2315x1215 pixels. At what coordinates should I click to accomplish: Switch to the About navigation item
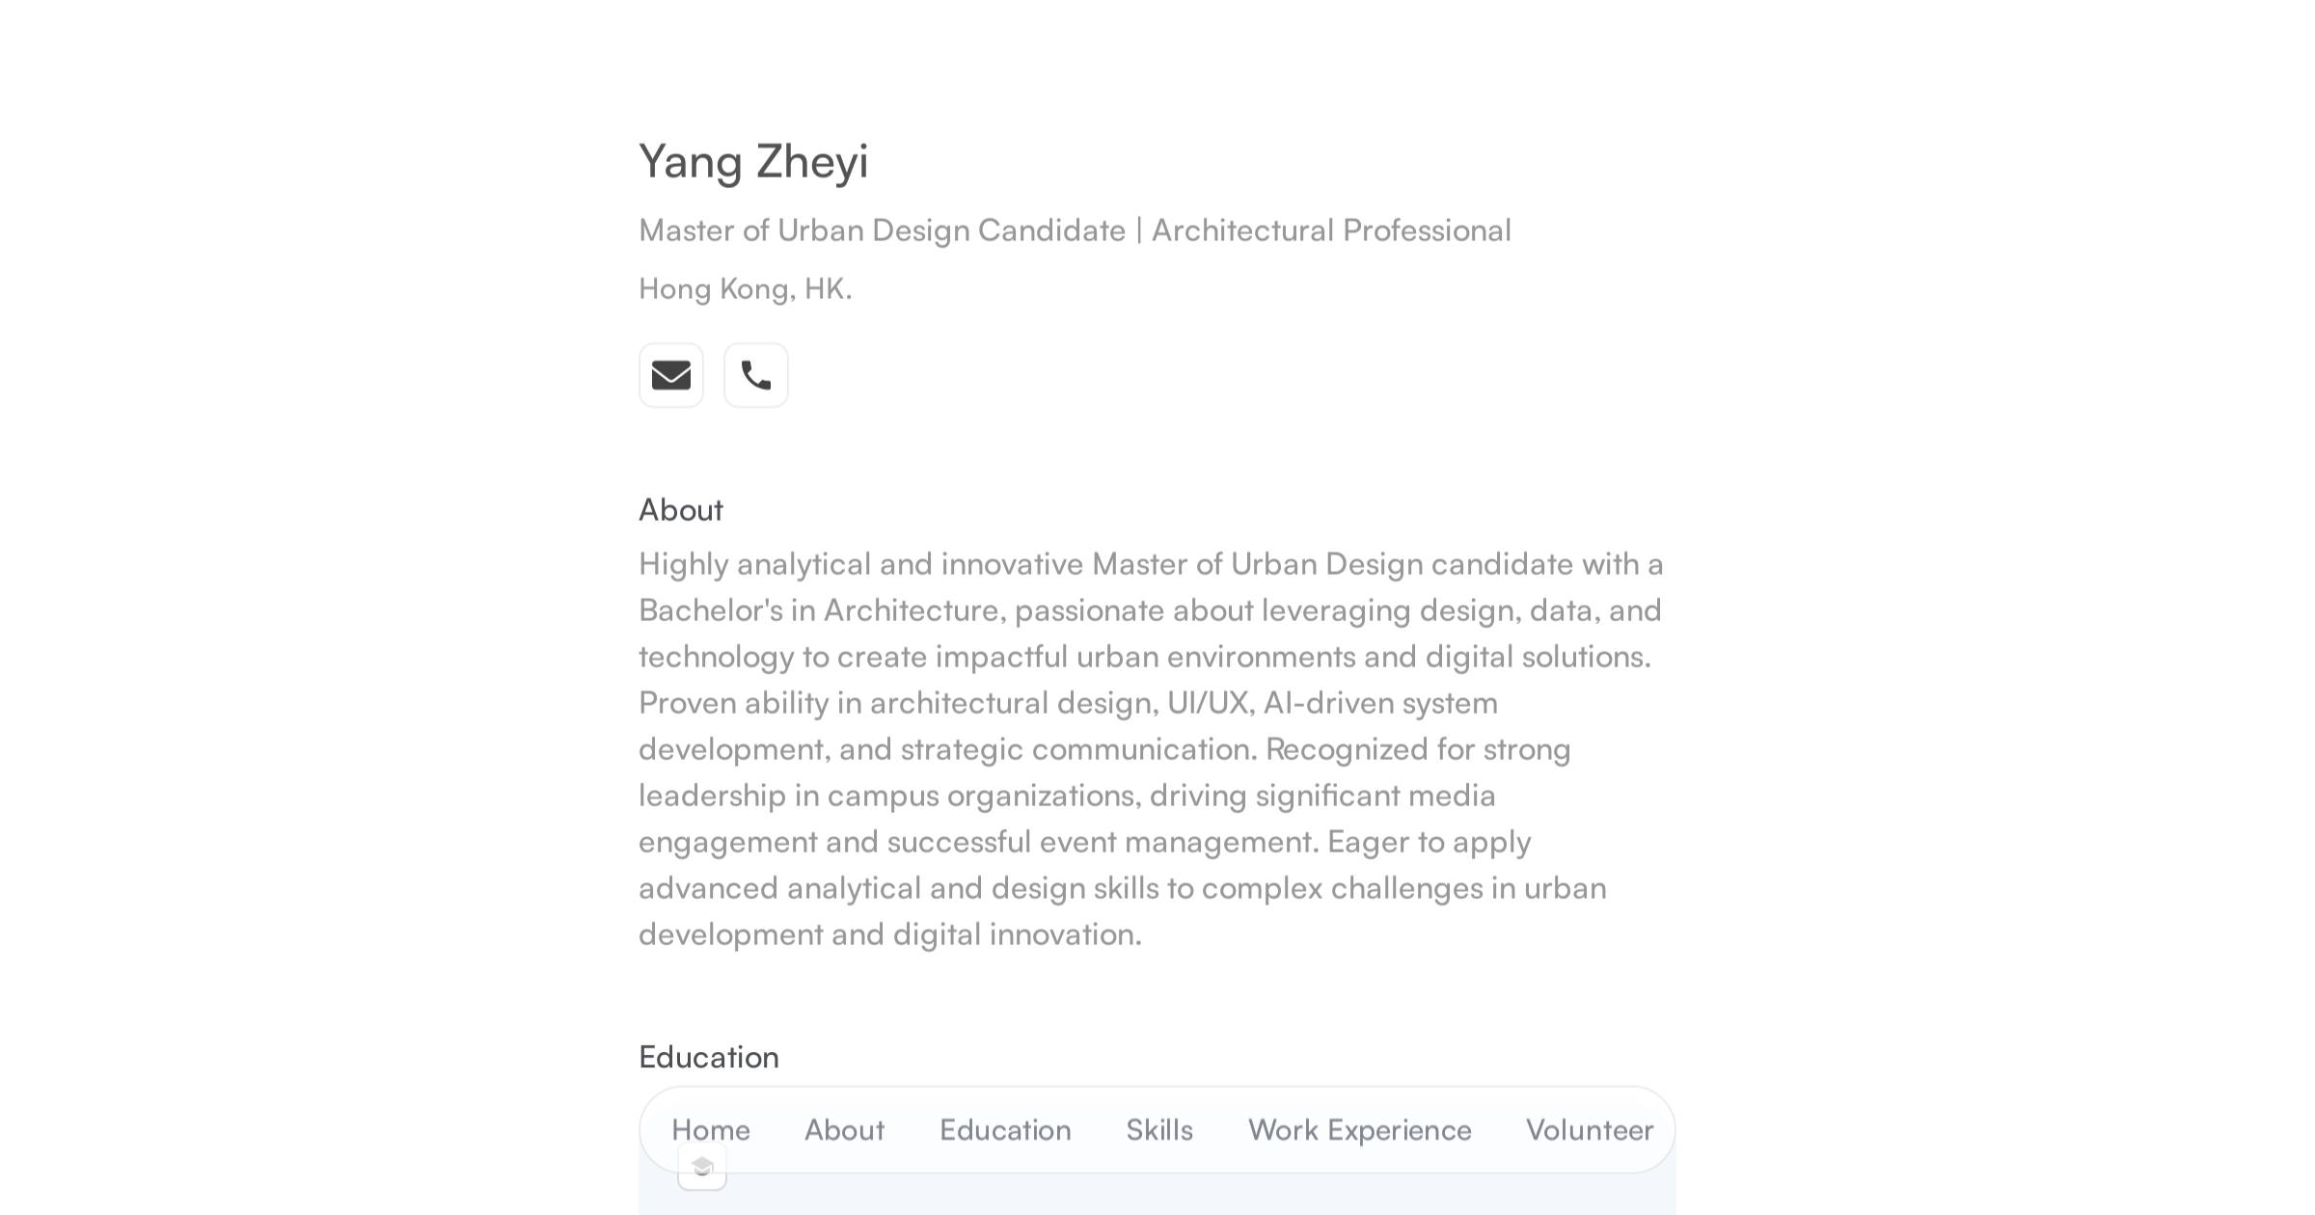(844, 1130)
